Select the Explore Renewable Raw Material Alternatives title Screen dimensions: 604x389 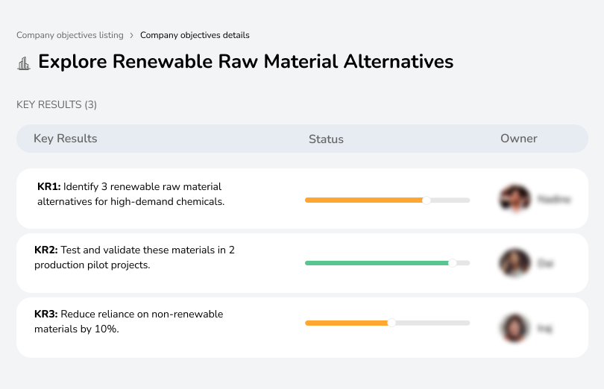point(246,62)
